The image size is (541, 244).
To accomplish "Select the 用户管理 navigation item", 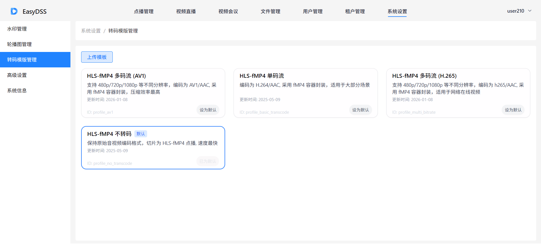I will click(313, 12).
